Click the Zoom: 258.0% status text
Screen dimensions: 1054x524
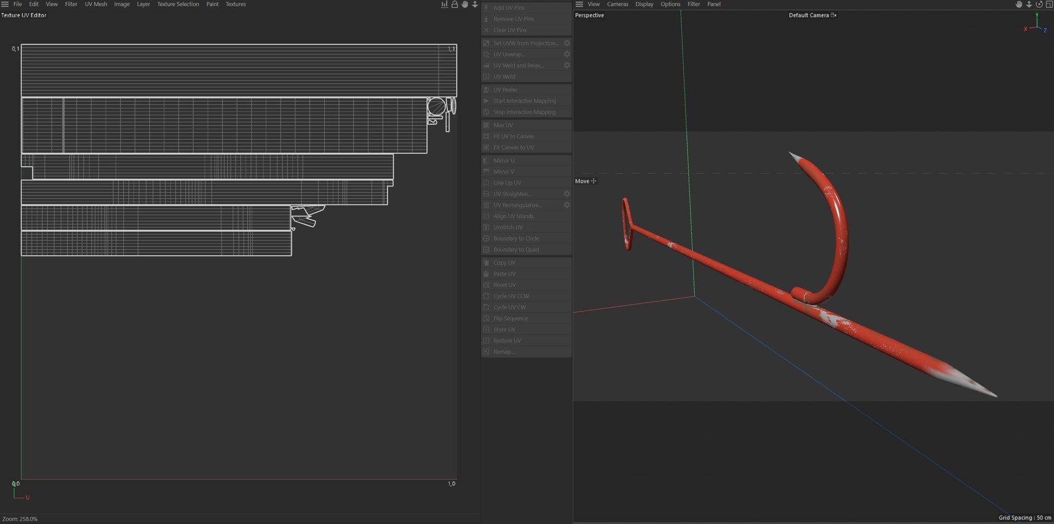20,519
